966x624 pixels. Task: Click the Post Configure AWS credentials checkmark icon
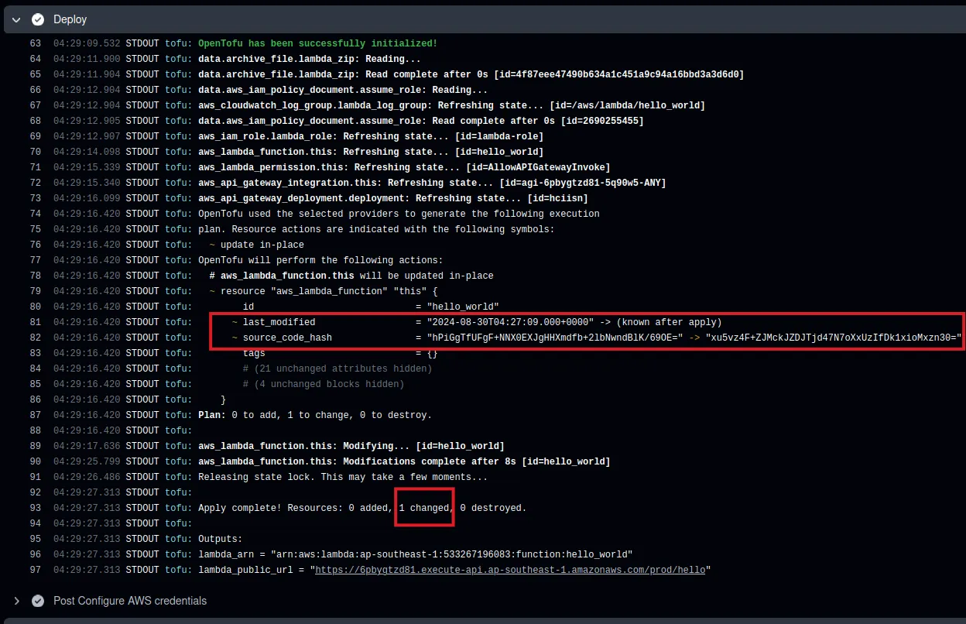click(38, 601)
